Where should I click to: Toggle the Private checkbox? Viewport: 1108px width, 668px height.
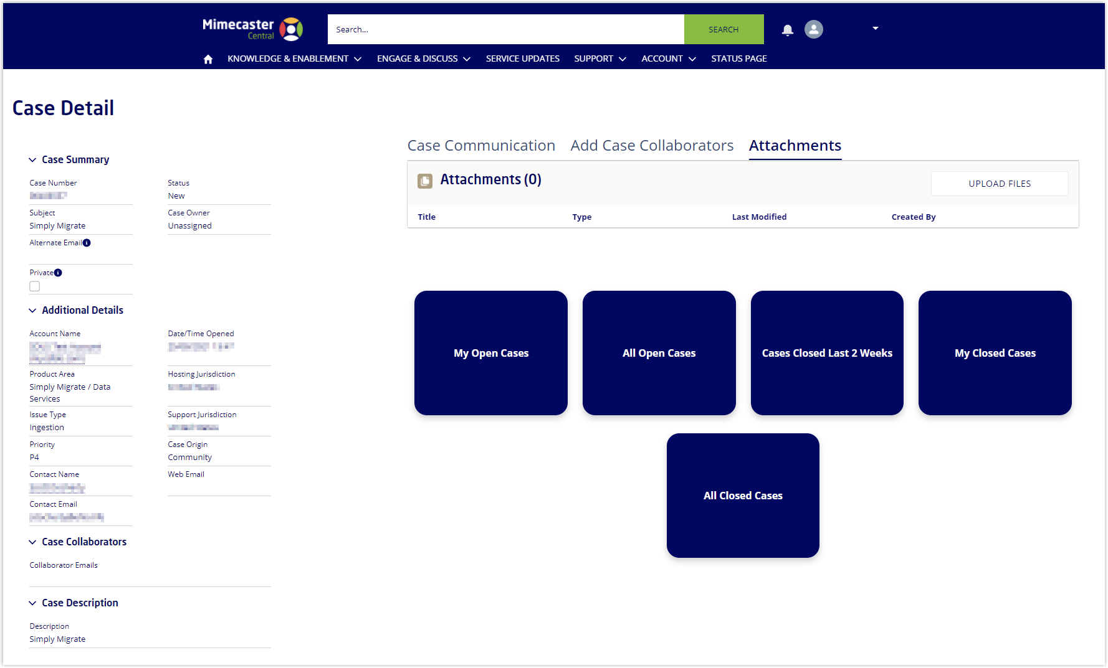pyautogui.click(x=35, y=286)
